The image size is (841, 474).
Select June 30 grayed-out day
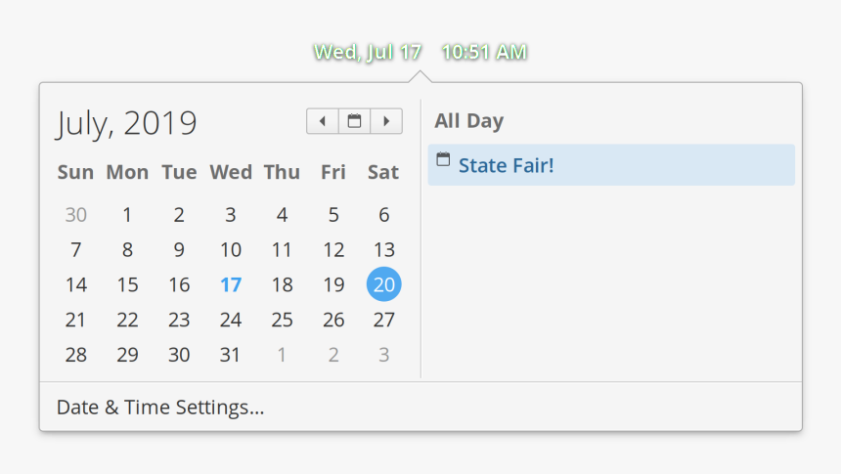point(76,215)
